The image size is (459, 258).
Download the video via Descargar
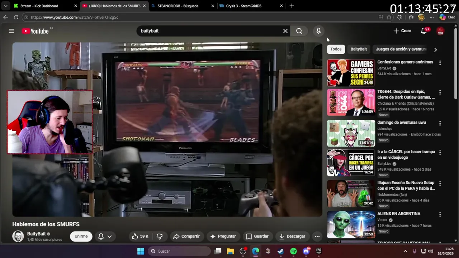[292, 236]
